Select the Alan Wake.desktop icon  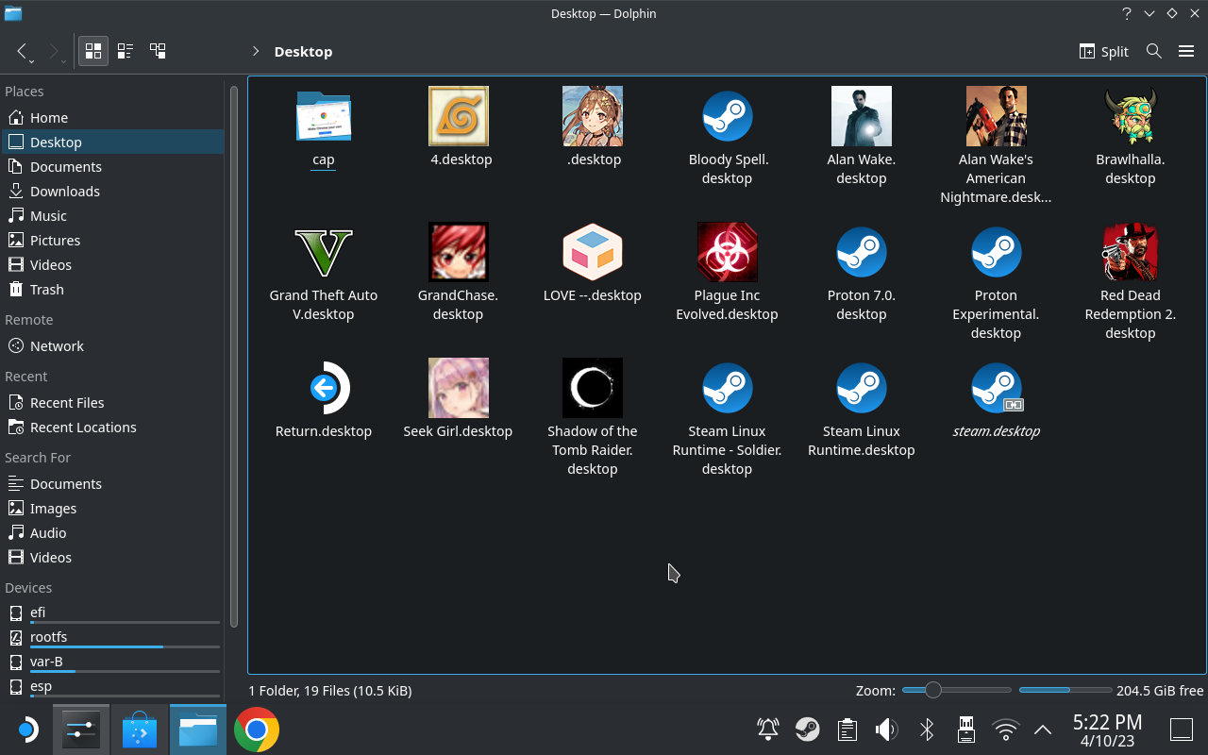(x=862, y=116)
